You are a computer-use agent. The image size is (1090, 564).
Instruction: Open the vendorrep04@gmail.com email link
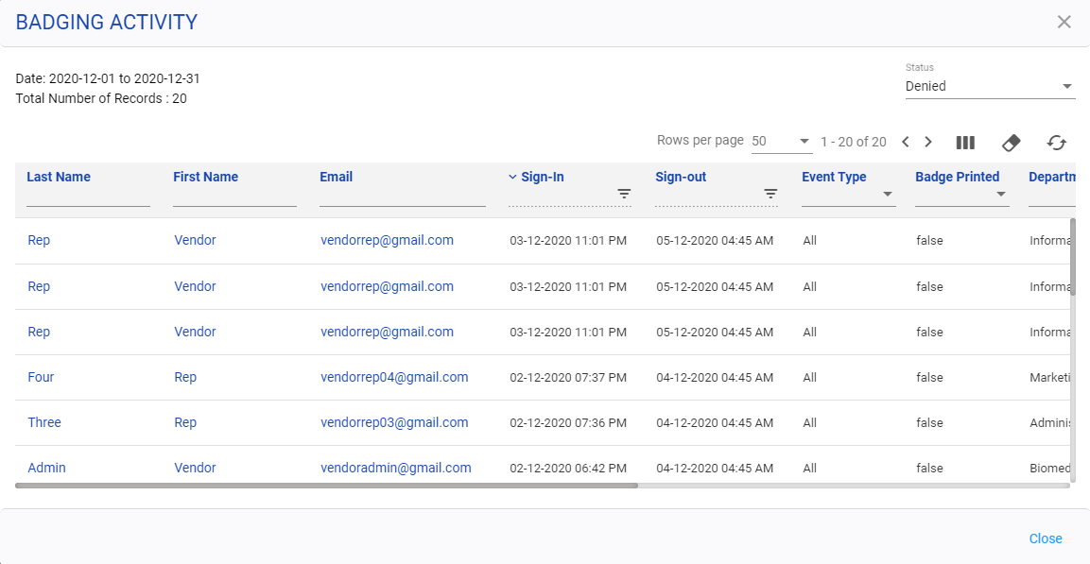[394, 377]
